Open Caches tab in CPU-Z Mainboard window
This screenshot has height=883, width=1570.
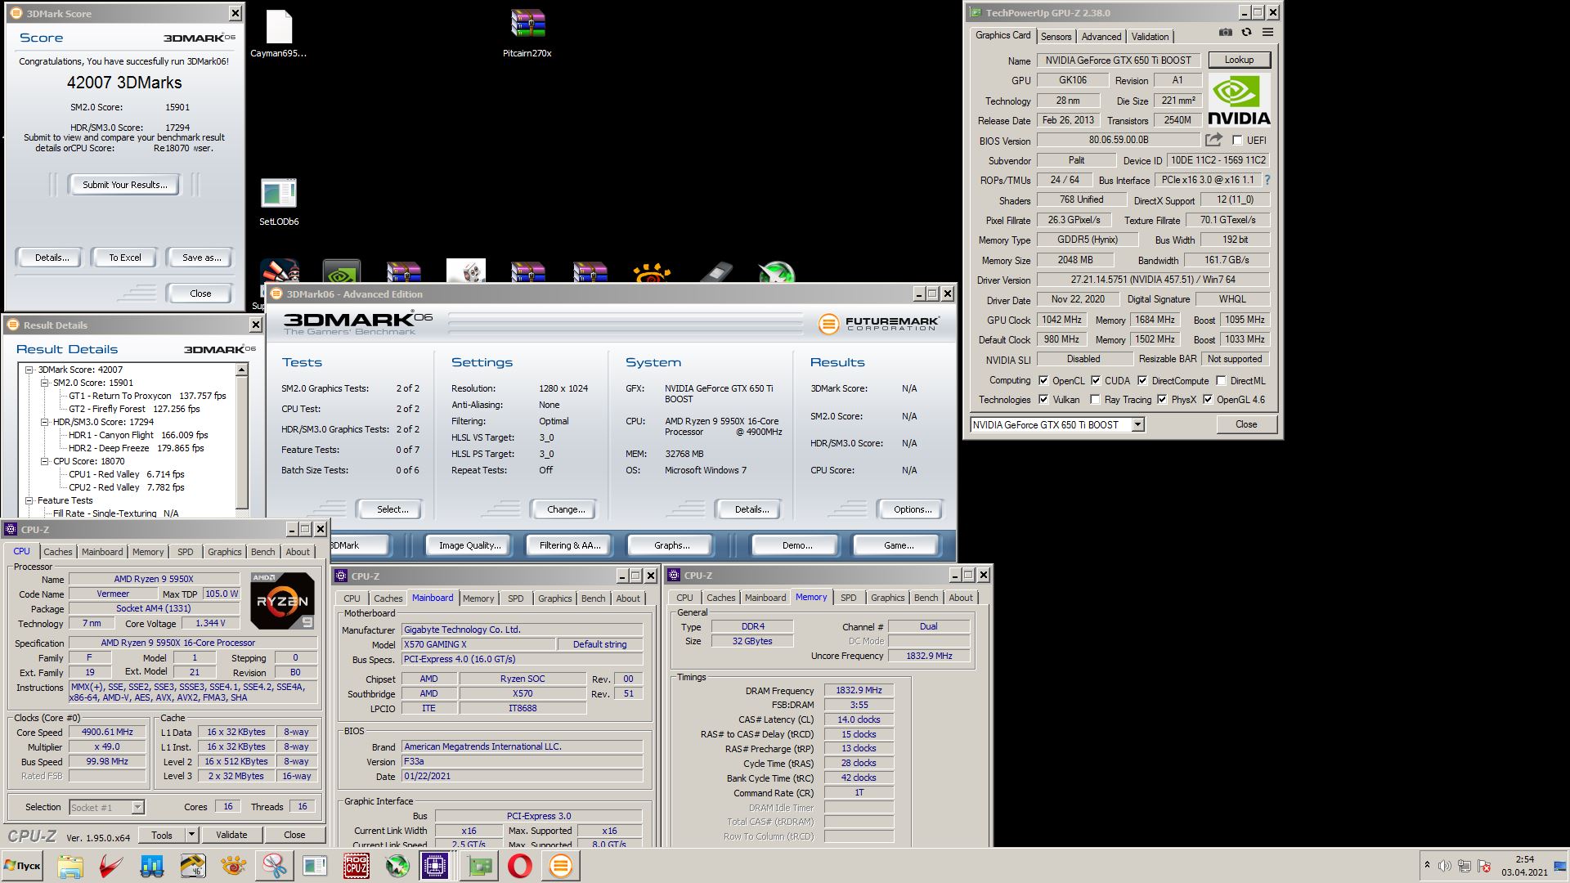point(388,598)
